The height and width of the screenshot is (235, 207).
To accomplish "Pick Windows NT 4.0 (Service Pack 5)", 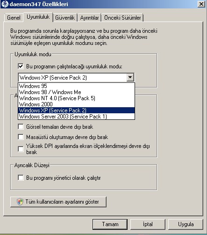I will tap(76, 98).
